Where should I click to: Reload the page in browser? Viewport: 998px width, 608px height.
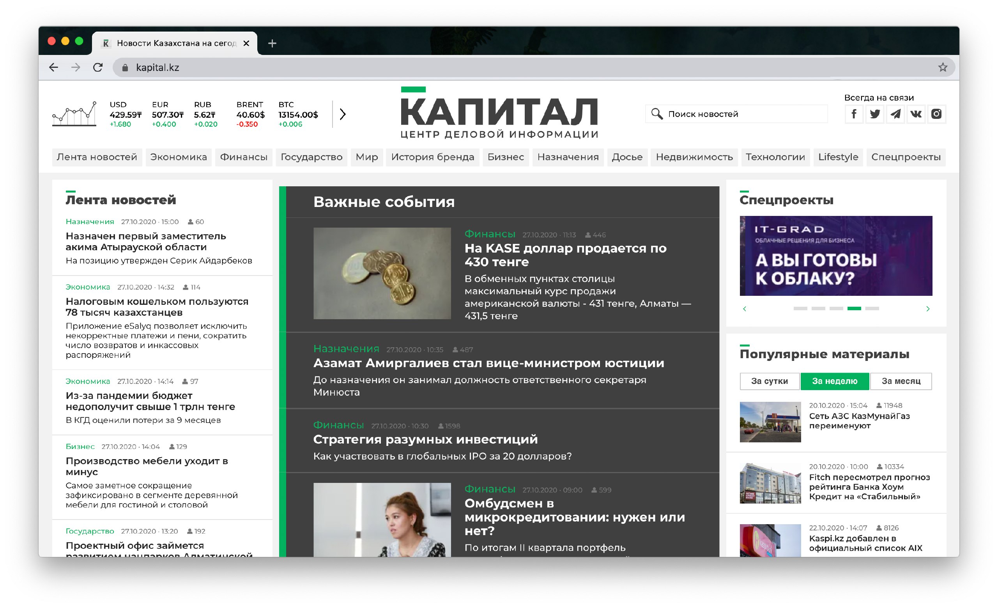point(97,67)
